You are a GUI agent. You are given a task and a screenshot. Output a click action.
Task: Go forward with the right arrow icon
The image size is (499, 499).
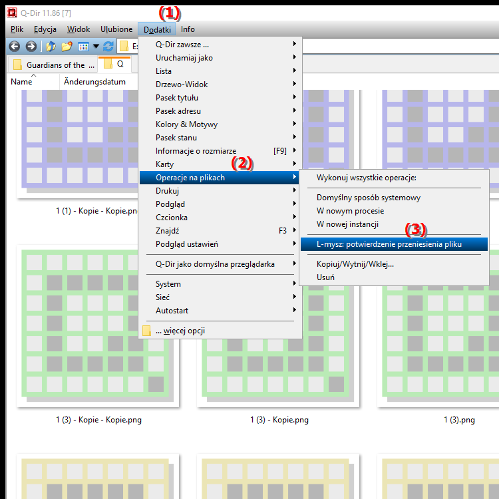pyautogui.click(x=31, y=47)
